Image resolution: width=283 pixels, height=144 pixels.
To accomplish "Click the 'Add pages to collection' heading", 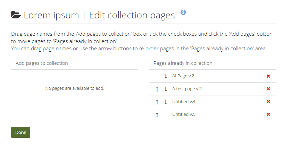I will click(x=42, y=63).
